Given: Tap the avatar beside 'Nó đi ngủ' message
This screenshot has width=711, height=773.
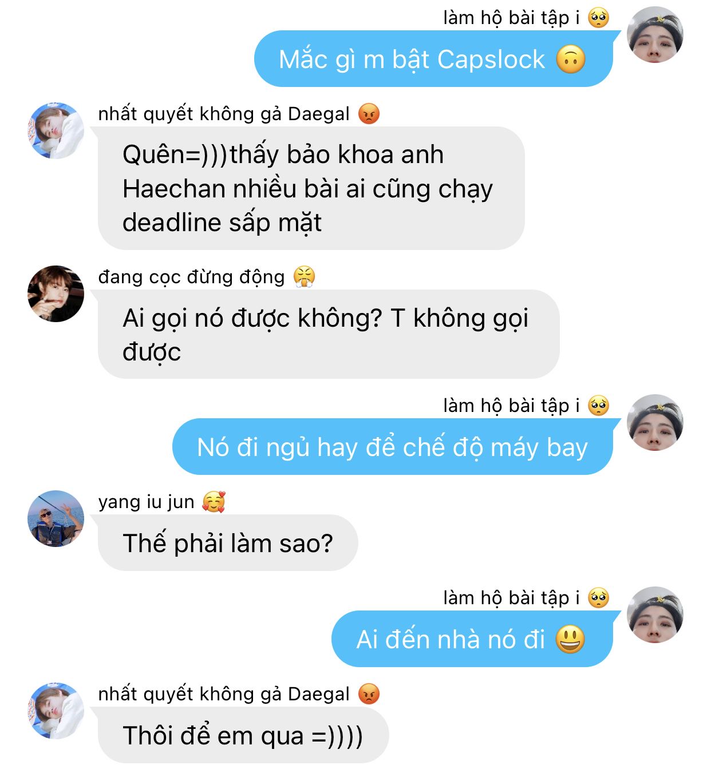Looking at the screenshot, I should pyautogui.click(x=655, y=422).
